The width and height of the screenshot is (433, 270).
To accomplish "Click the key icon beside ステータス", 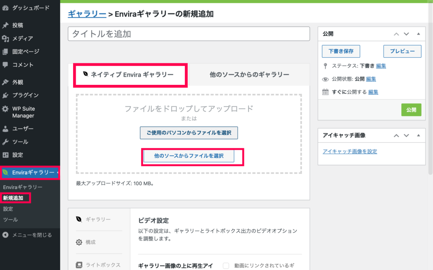I will click(325, 66).
